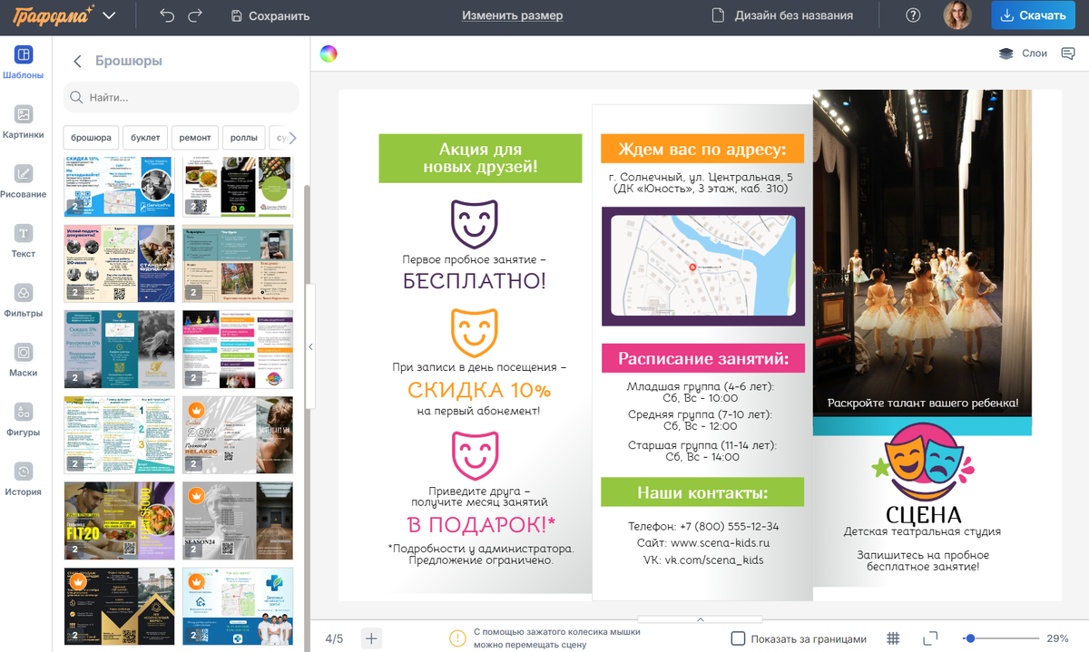Screen dimensions: 1089x652
Task: Click Сохранить save button
Action: [270, 15]
